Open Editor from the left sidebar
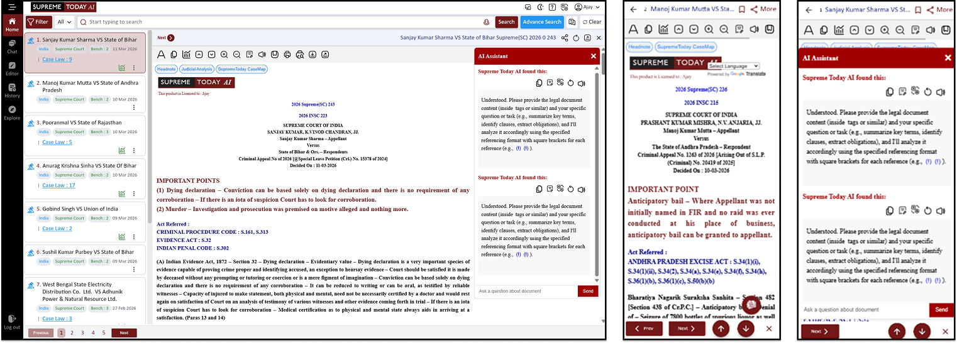957x343 pixels. (12, 69)
